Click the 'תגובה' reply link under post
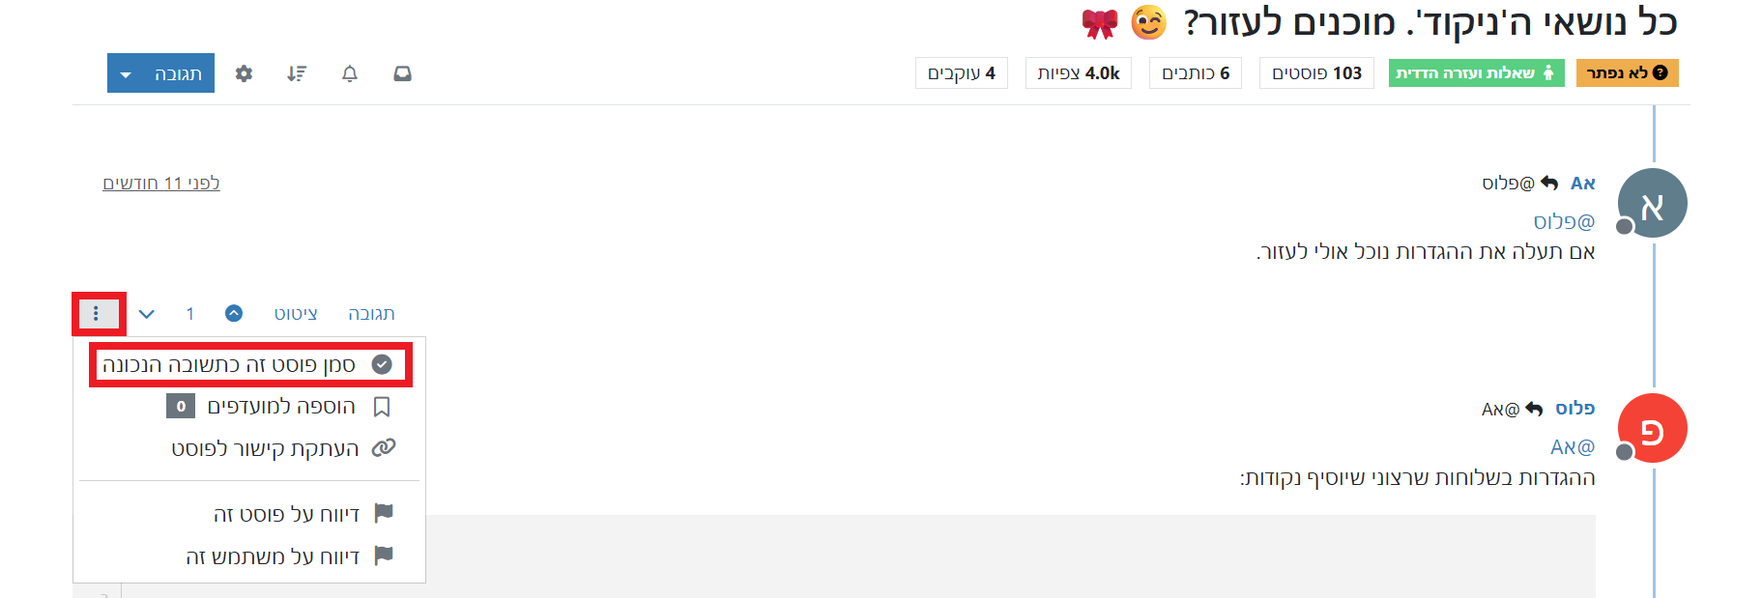1762x598 pixels. click(371, 314)
